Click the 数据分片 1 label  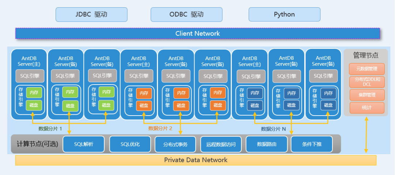(50, 129)
